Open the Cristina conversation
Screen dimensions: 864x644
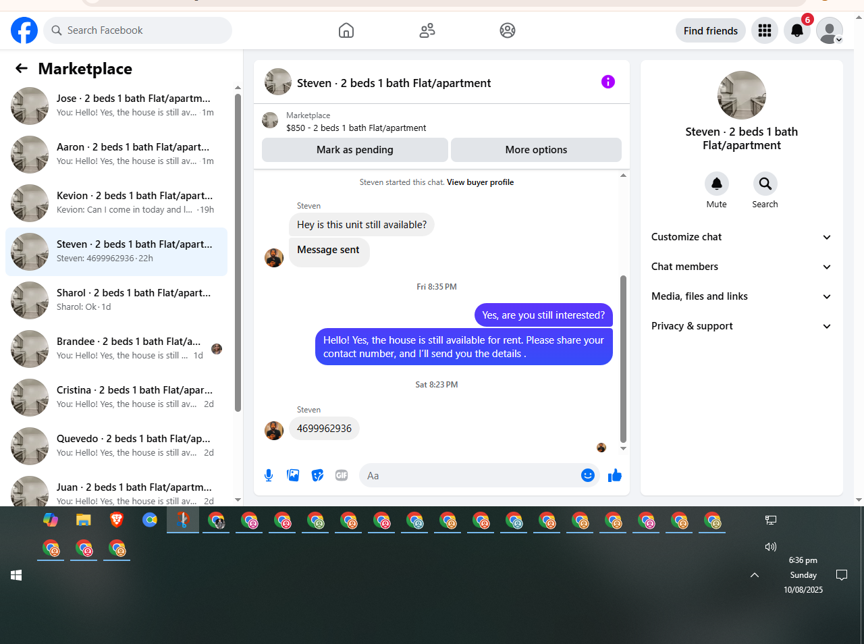coord(116,398)
